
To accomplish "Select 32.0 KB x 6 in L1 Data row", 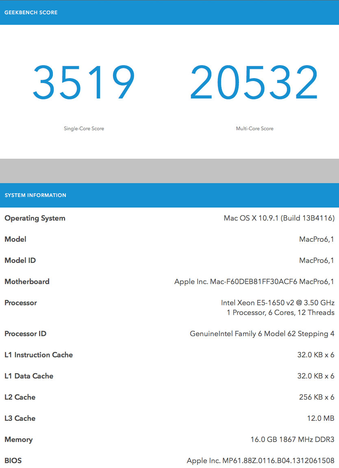I will tap(316, 376).
